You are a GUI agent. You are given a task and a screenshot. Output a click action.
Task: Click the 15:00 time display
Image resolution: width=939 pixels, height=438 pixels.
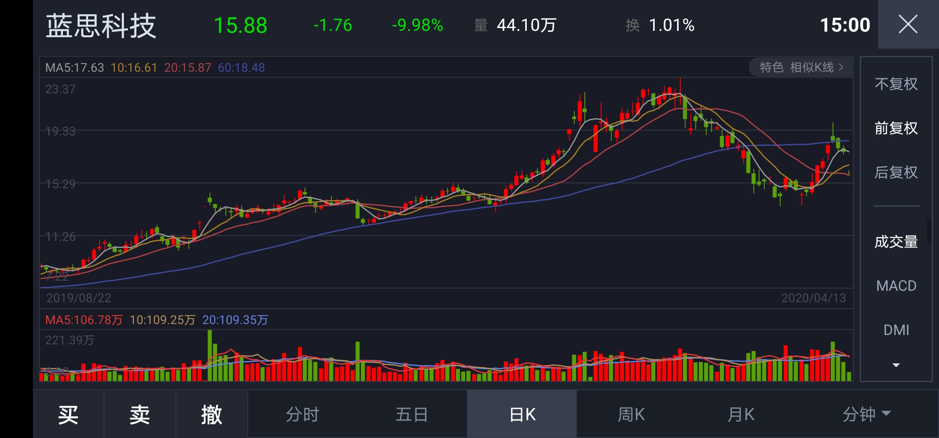[845, 25]
